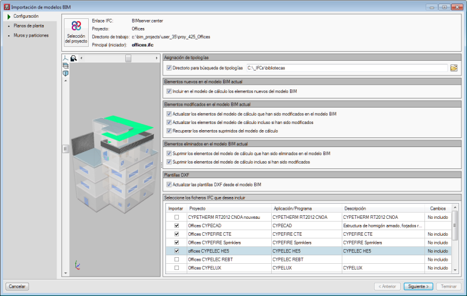Click the yellow folder browse icon for the typology directory
Viewport: 467px width, 296px height.
click(454, 68)
